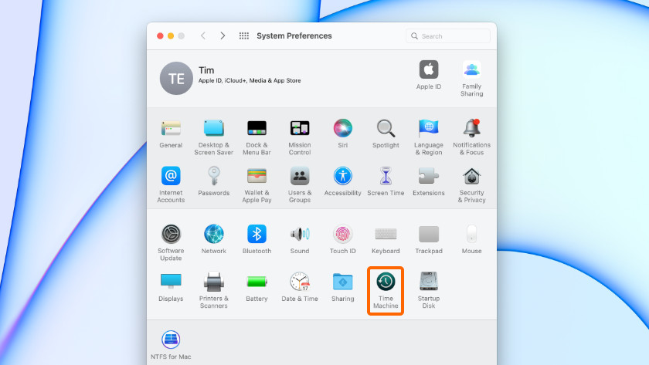Click 'Apple ID, iCloud+, Media & App Store' text
This screenshot has height=365, width=649.
[x=250, y=80]
